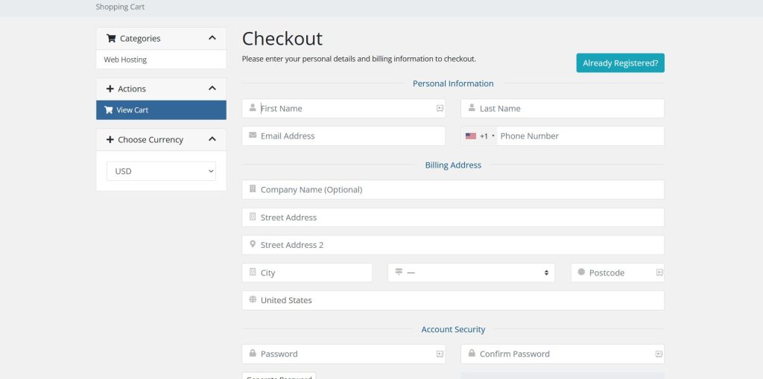763x379 pixels.
Task: Click the Already Registered? button
Action: point(620,63)
